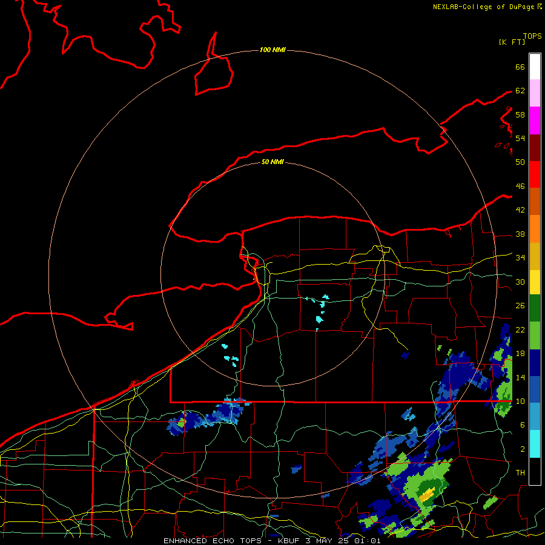Select the light blue legend swatch
This screenshot has width=545, height=545.
[535, 417]
